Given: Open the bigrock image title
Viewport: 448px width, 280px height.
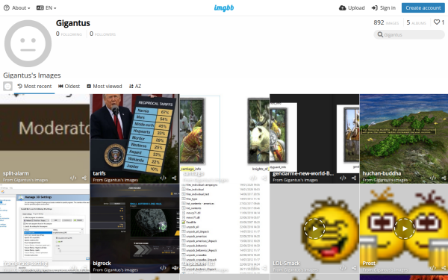Looking at the screenshot, I should click(102, 263).
